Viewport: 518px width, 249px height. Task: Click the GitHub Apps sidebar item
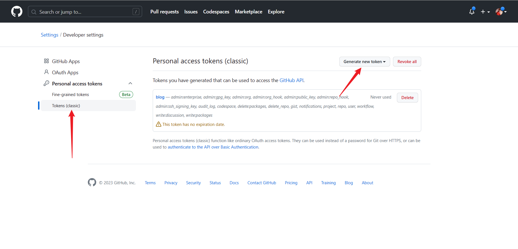point(66,61)
